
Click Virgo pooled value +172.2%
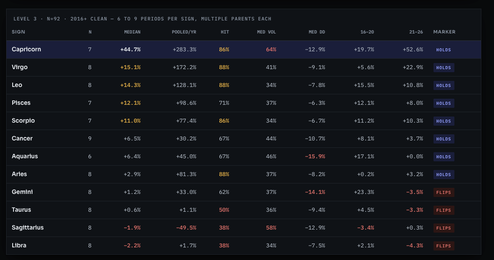(x=184, y=67)
